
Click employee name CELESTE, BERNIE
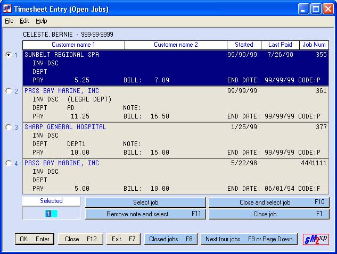coord(48,35)
